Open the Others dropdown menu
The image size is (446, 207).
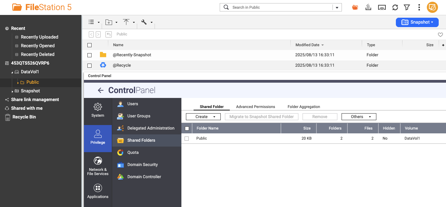359,117
